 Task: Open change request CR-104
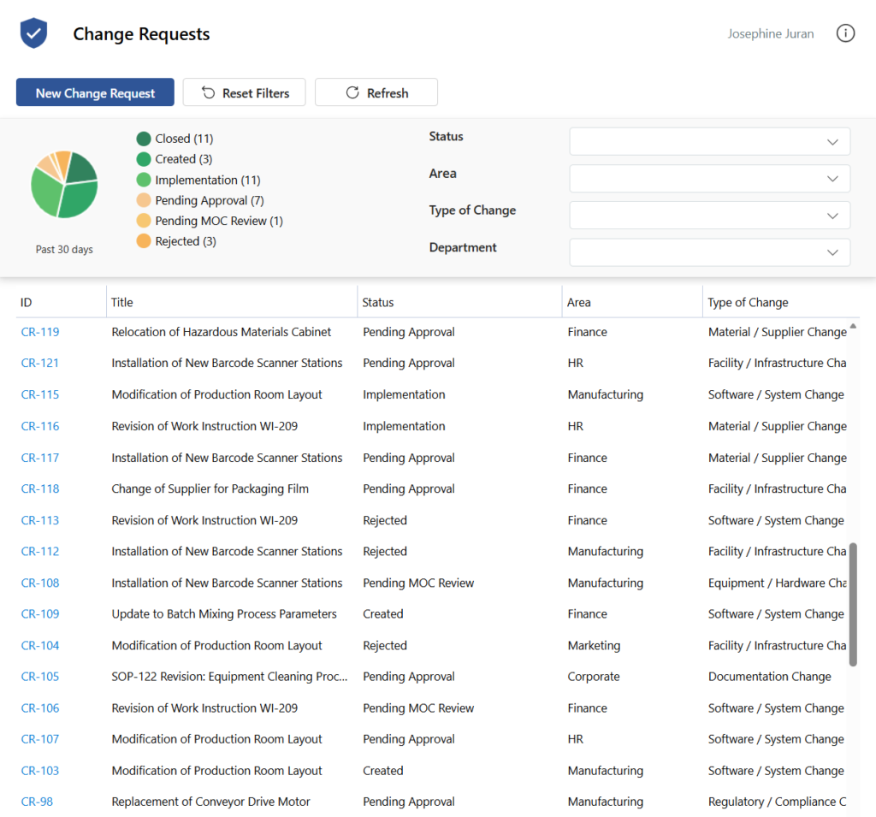coord(40,645)
